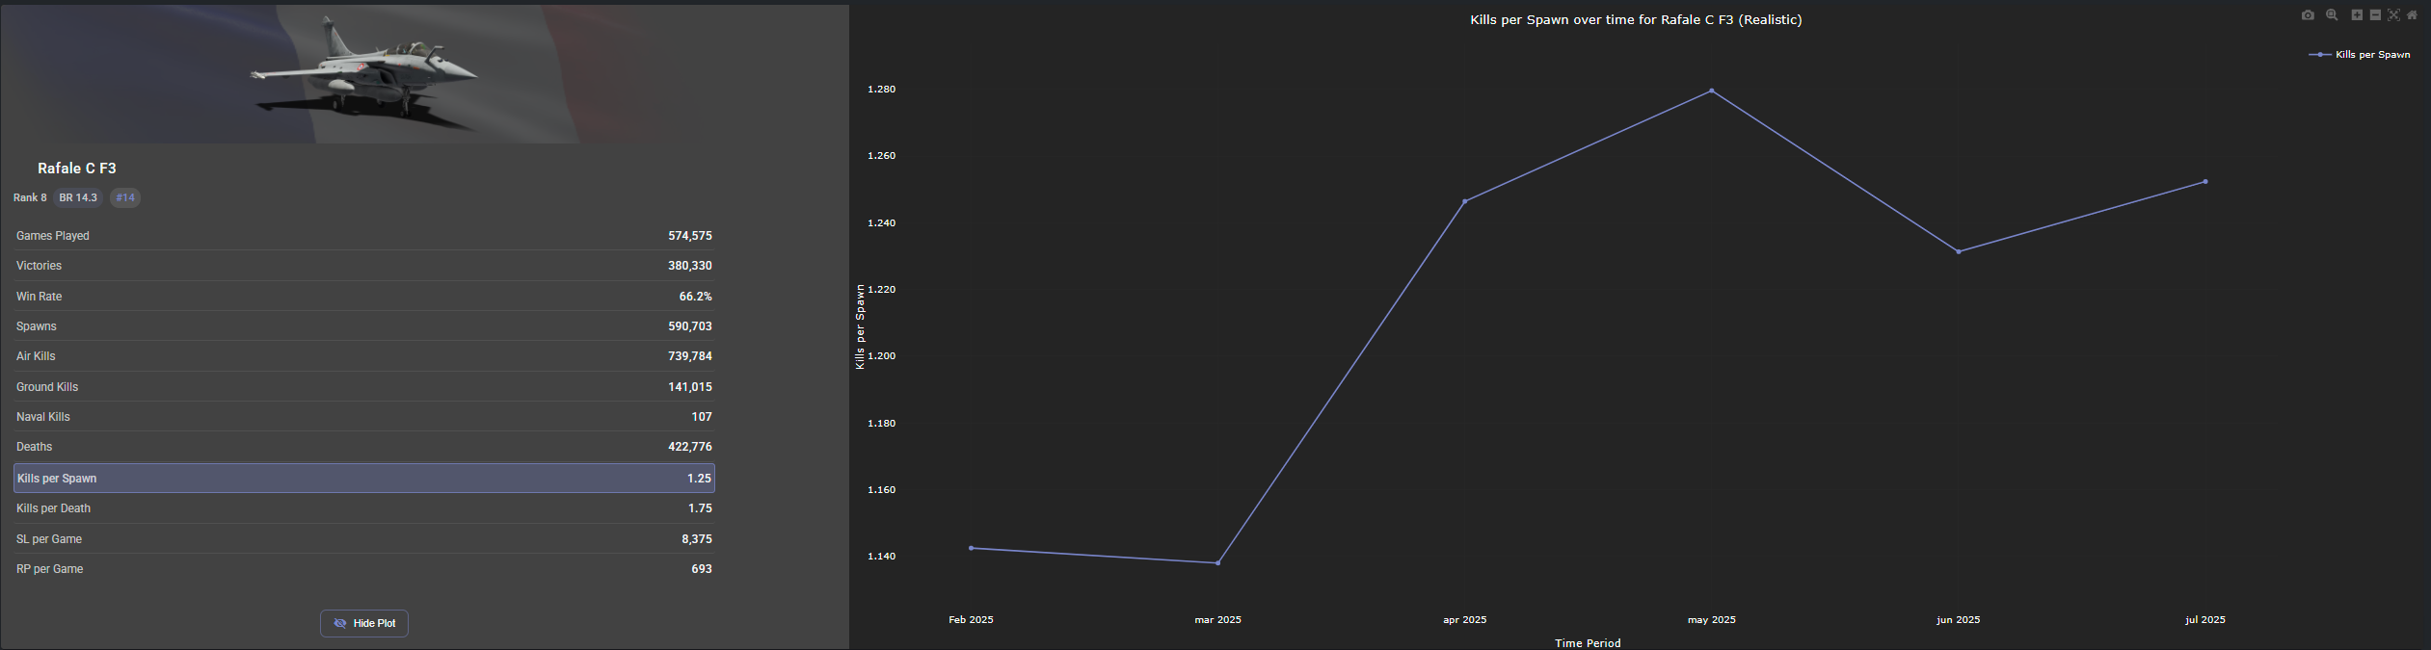Click the Feb 2025 x-axis label
Image resolution: width=2431 pixels, height=650 pixels.
pyautogui.click(x=971, y=620)
